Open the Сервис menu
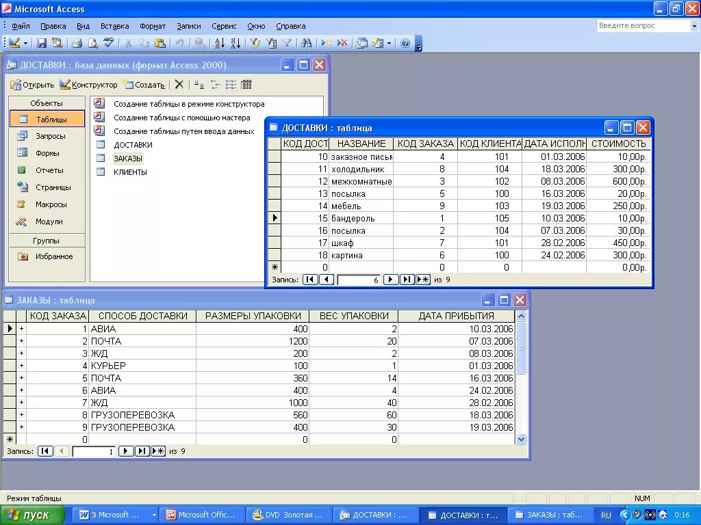 point(224,26)
